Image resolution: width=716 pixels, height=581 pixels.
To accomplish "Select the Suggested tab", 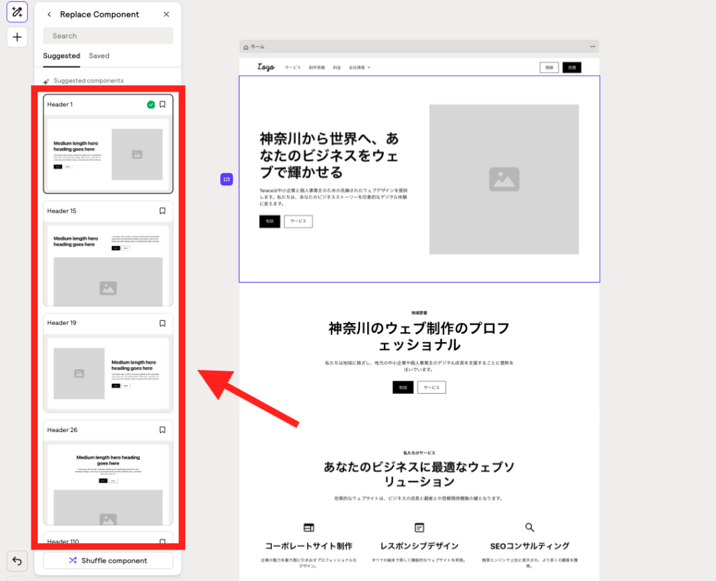I will coord(62,56).
